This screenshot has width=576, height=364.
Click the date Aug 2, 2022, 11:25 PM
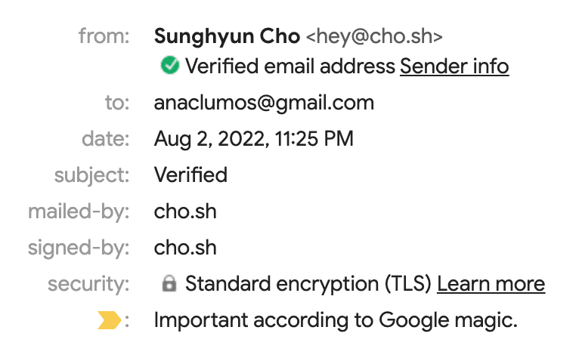click(254, 139)
